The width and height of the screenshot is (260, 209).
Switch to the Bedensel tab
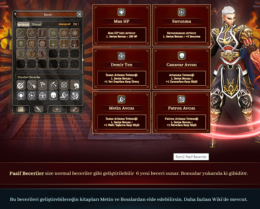tap(23, 24)
